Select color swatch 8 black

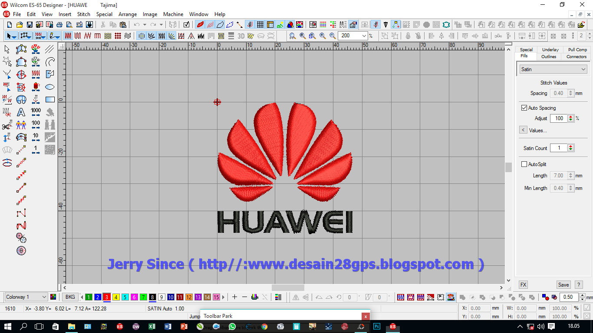(x=152, y=297)
